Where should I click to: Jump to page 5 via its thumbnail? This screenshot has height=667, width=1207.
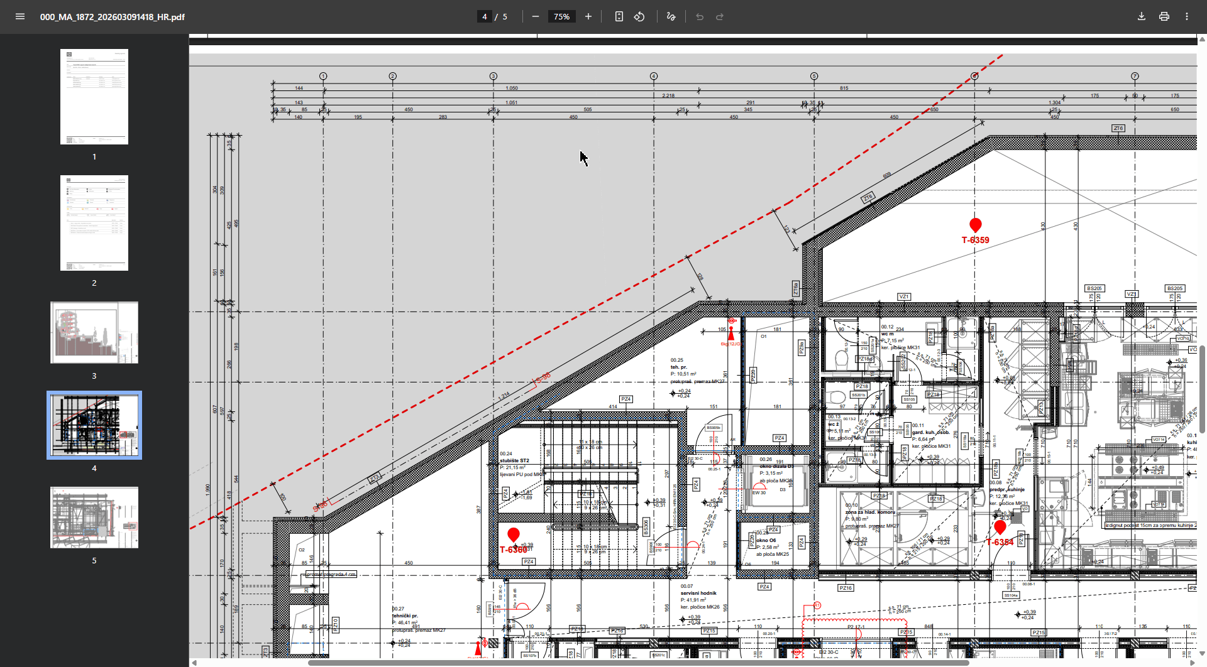(94, 517)
